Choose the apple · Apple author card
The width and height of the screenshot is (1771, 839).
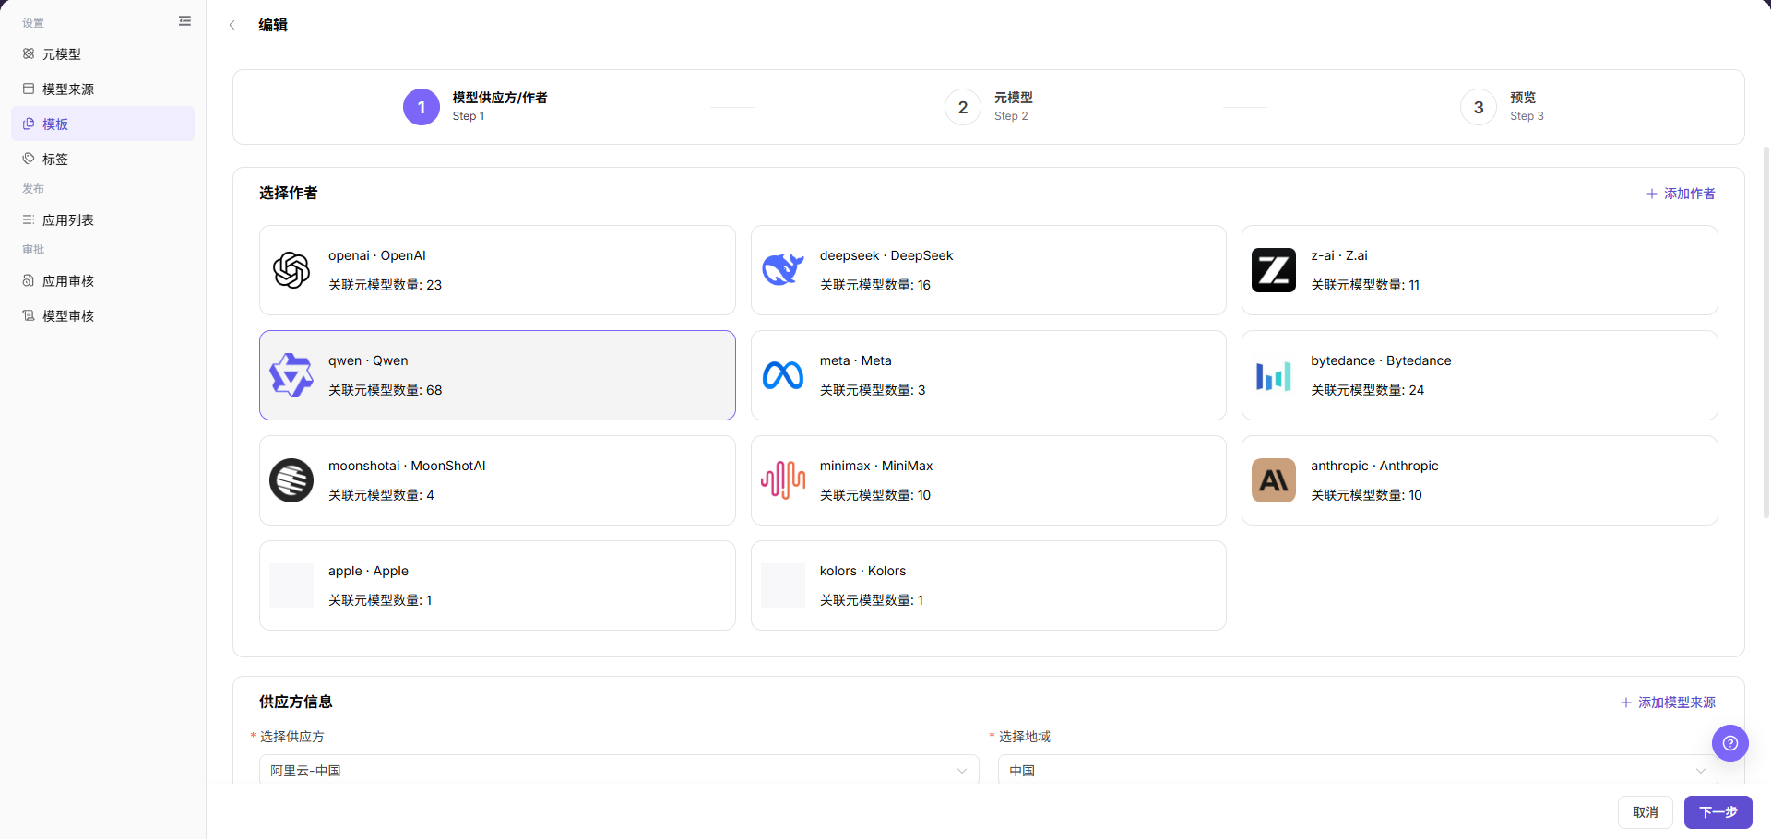[x=497, y=585]
